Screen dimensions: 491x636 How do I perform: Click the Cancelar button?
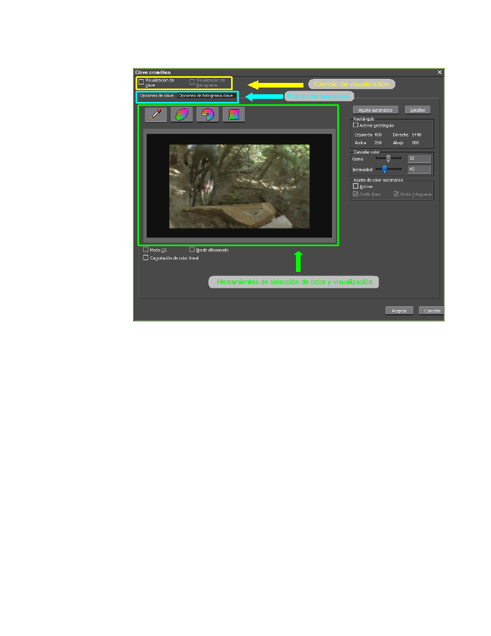pyautogui.click(x=432, y=311)
